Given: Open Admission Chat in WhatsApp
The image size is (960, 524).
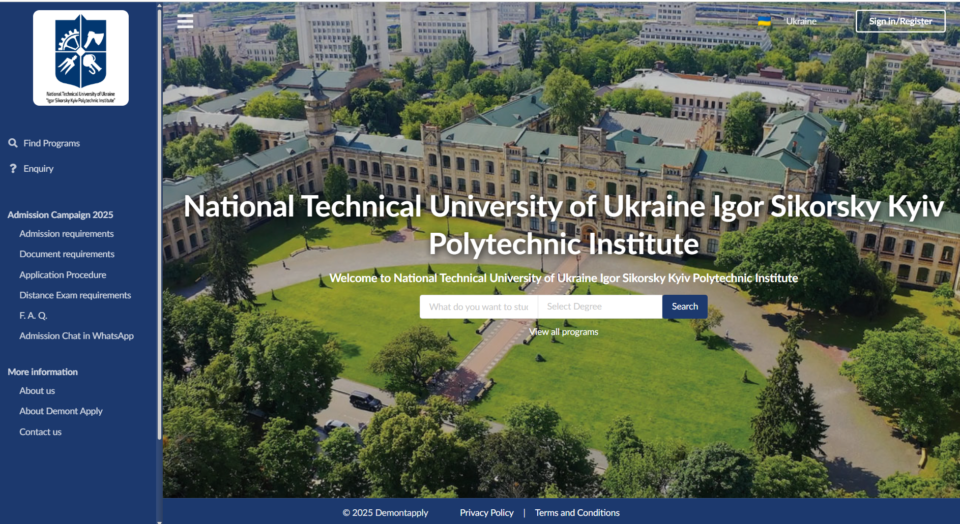Looking at the screenshot, I should point(76,336).
